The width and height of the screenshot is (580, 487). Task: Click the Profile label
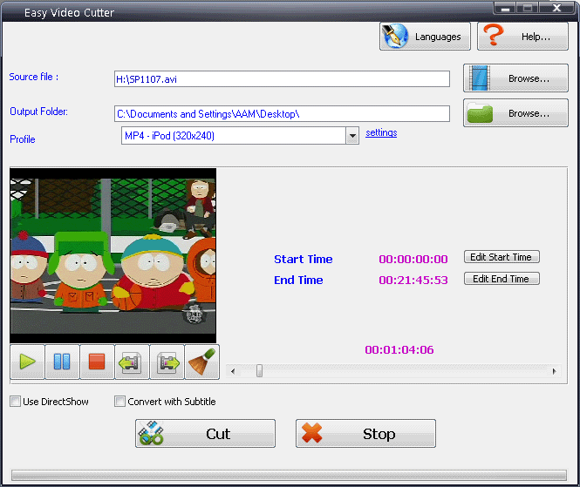point(23,139)
